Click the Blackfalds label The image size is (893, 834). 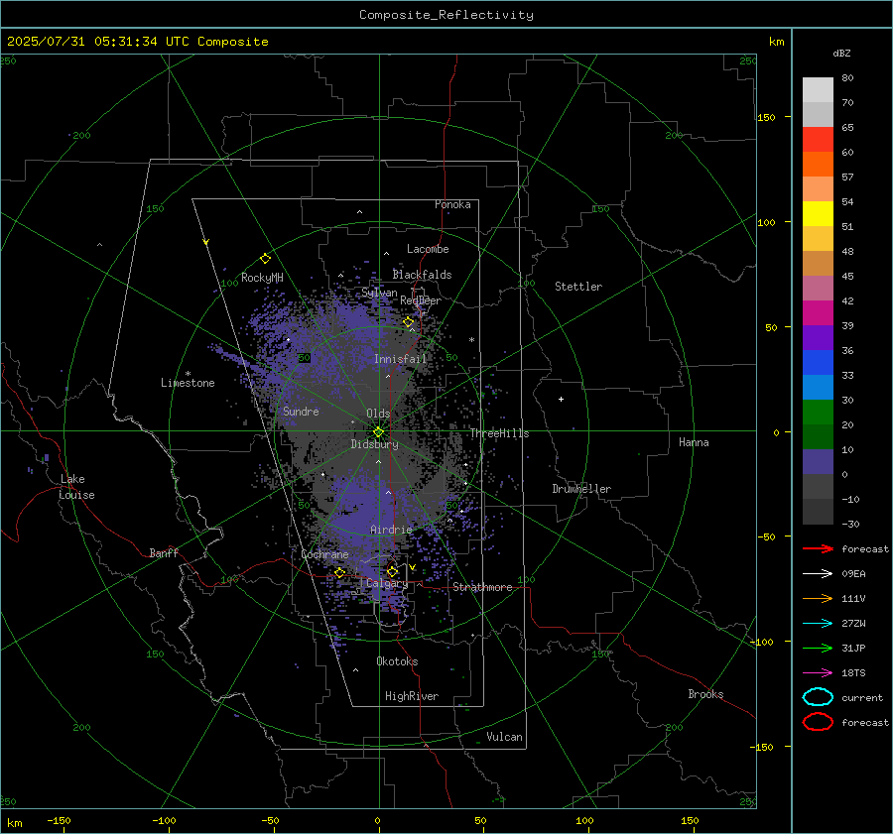tap(422, 275)
